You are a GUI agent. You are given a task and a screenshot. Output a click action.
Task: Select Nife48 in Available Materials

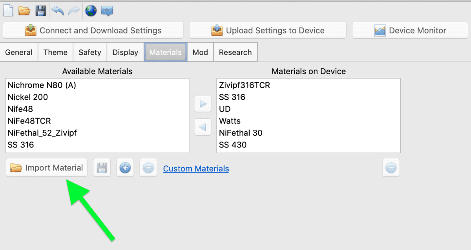[97, 109]
